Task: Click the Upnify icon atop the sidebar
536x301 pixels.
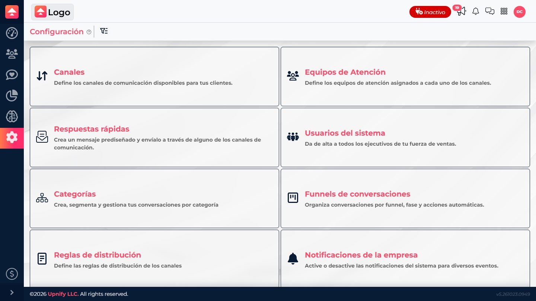Action: point(12,12)
